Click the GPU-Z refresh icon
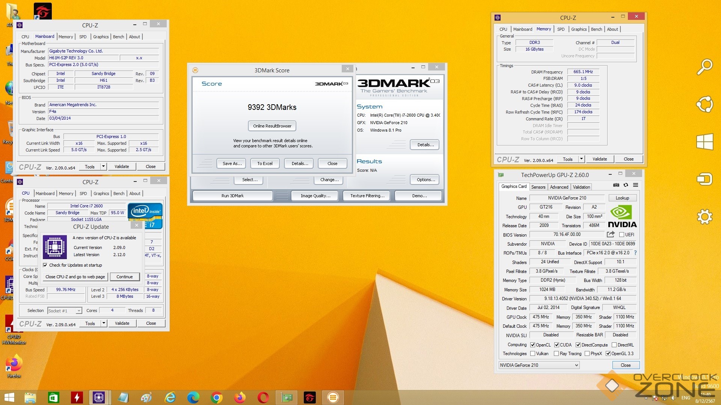 coord(626,185)
